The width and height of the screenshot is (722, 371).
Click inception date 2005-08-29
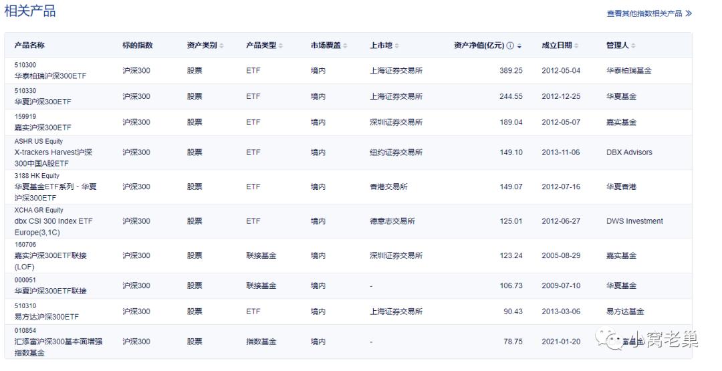(x=561, y=255)
